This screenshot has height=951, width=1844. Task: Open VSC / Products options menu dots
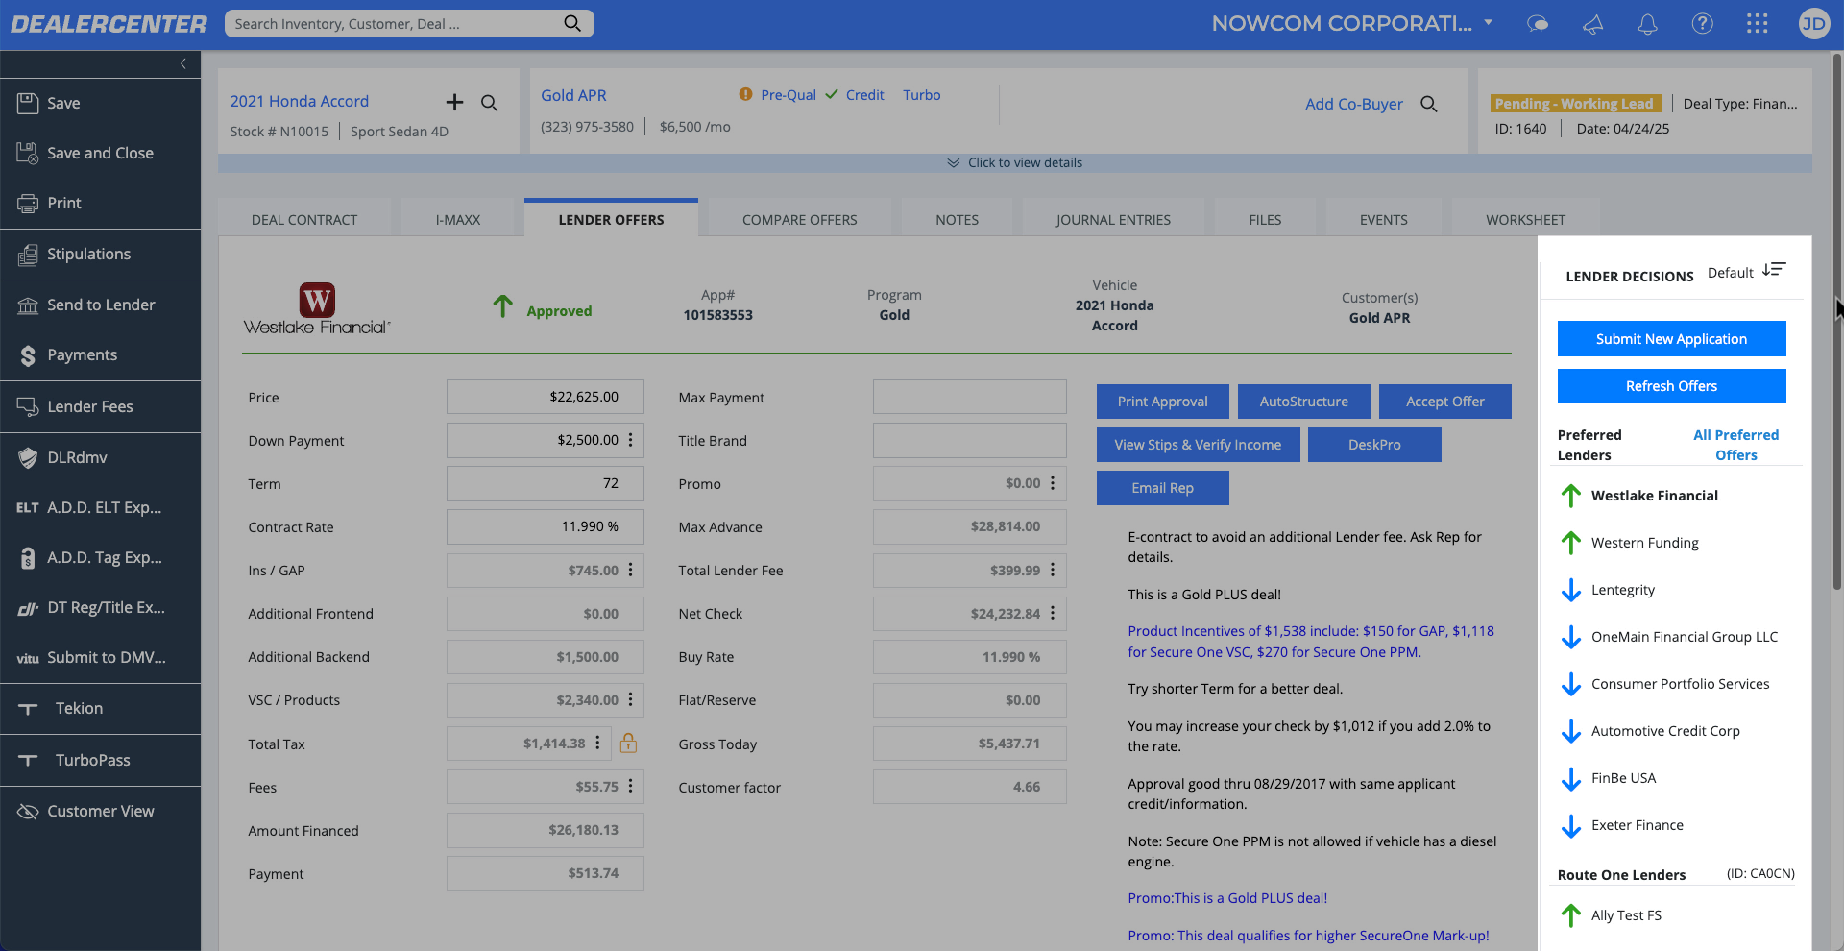tap(630, 699)
